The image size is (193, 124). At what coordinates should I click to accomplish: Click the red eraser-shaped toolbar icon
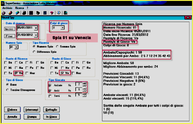(x=10, y=13)
